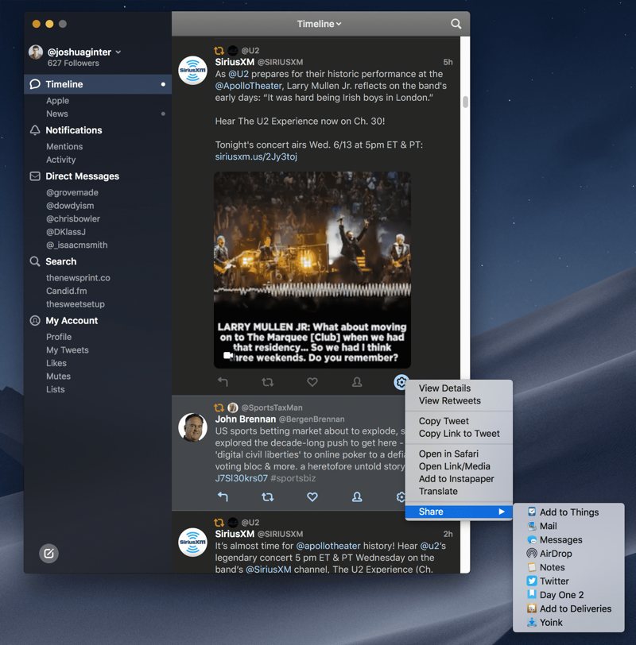636x645 pixels.
Task: Open the @ApolloTheater mention link
Action: pos(248,86)
